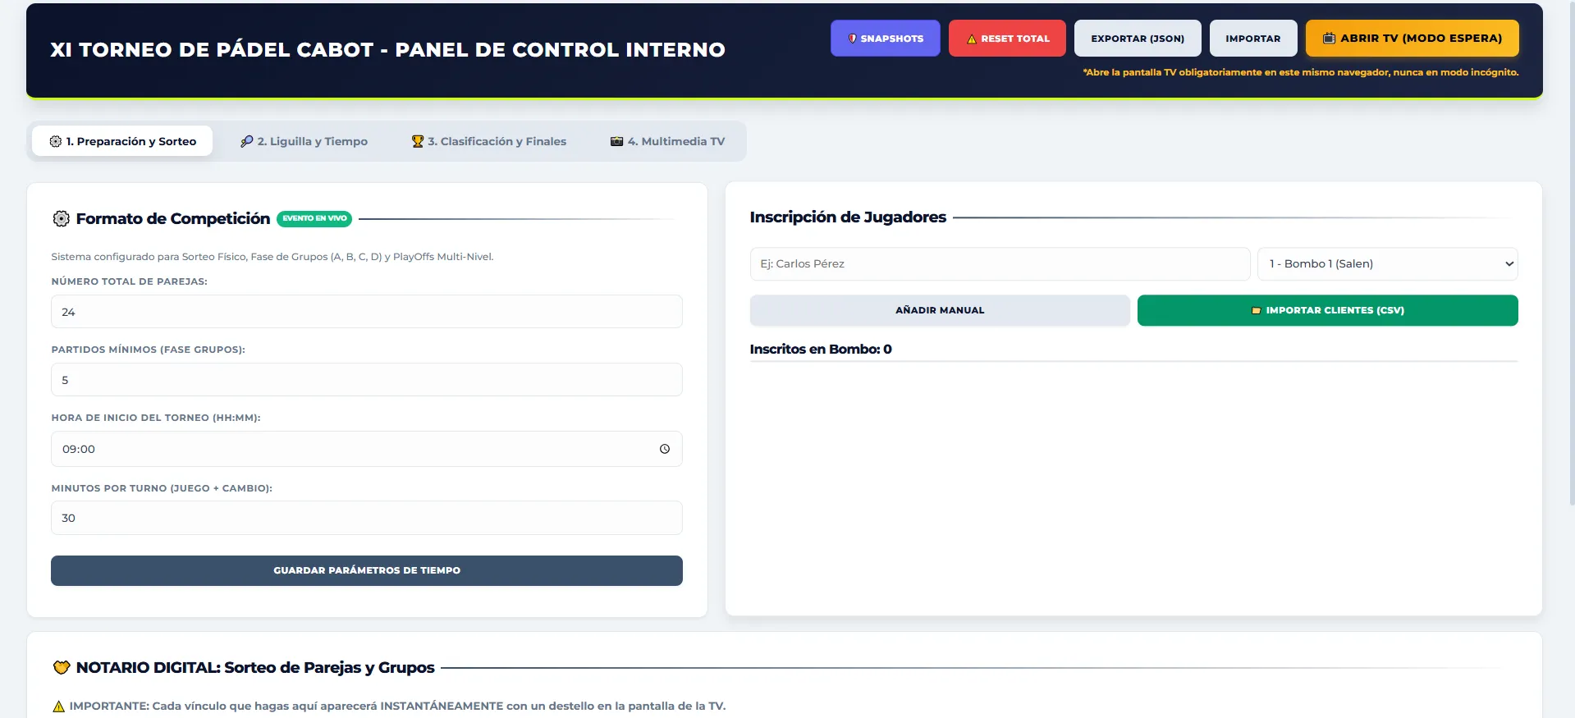This screenshot has width=1575, height=718.
Task: Click the red Reset Total button
Action: [x=1007, y=39]
